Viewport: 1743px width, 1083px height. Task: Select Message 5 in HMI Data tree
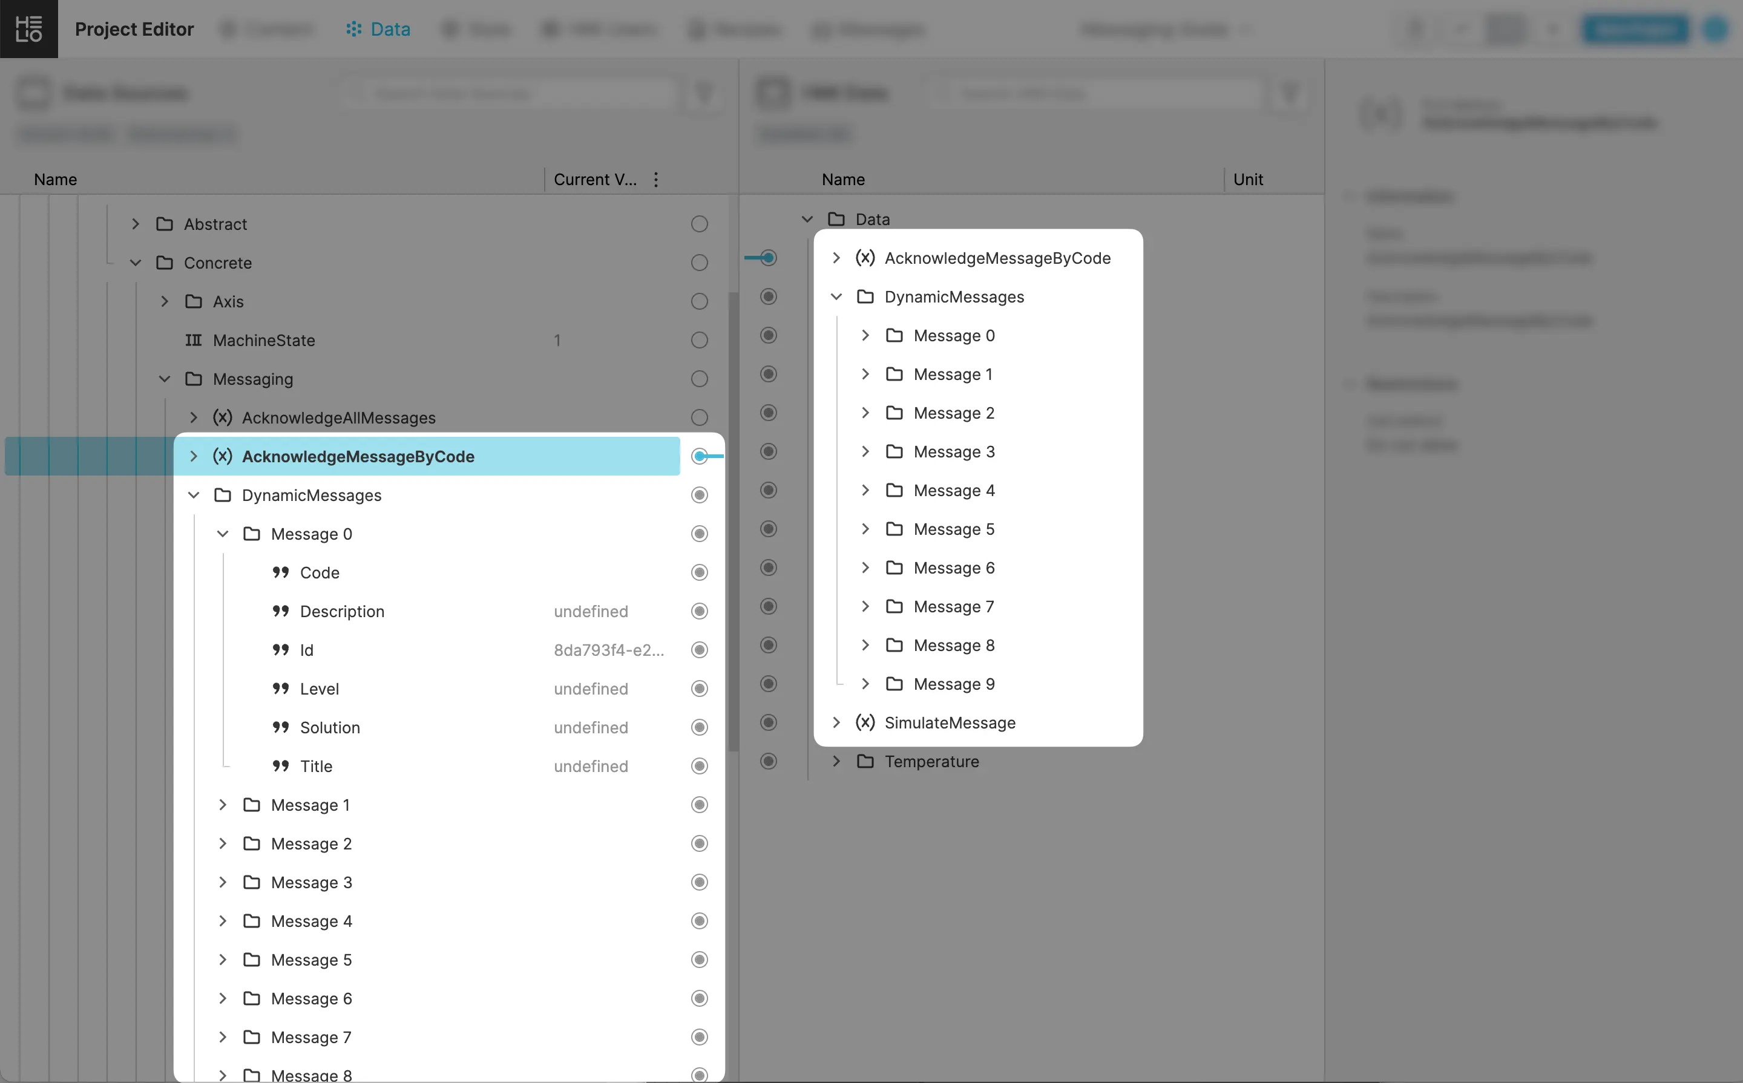[x=954, y=529]
